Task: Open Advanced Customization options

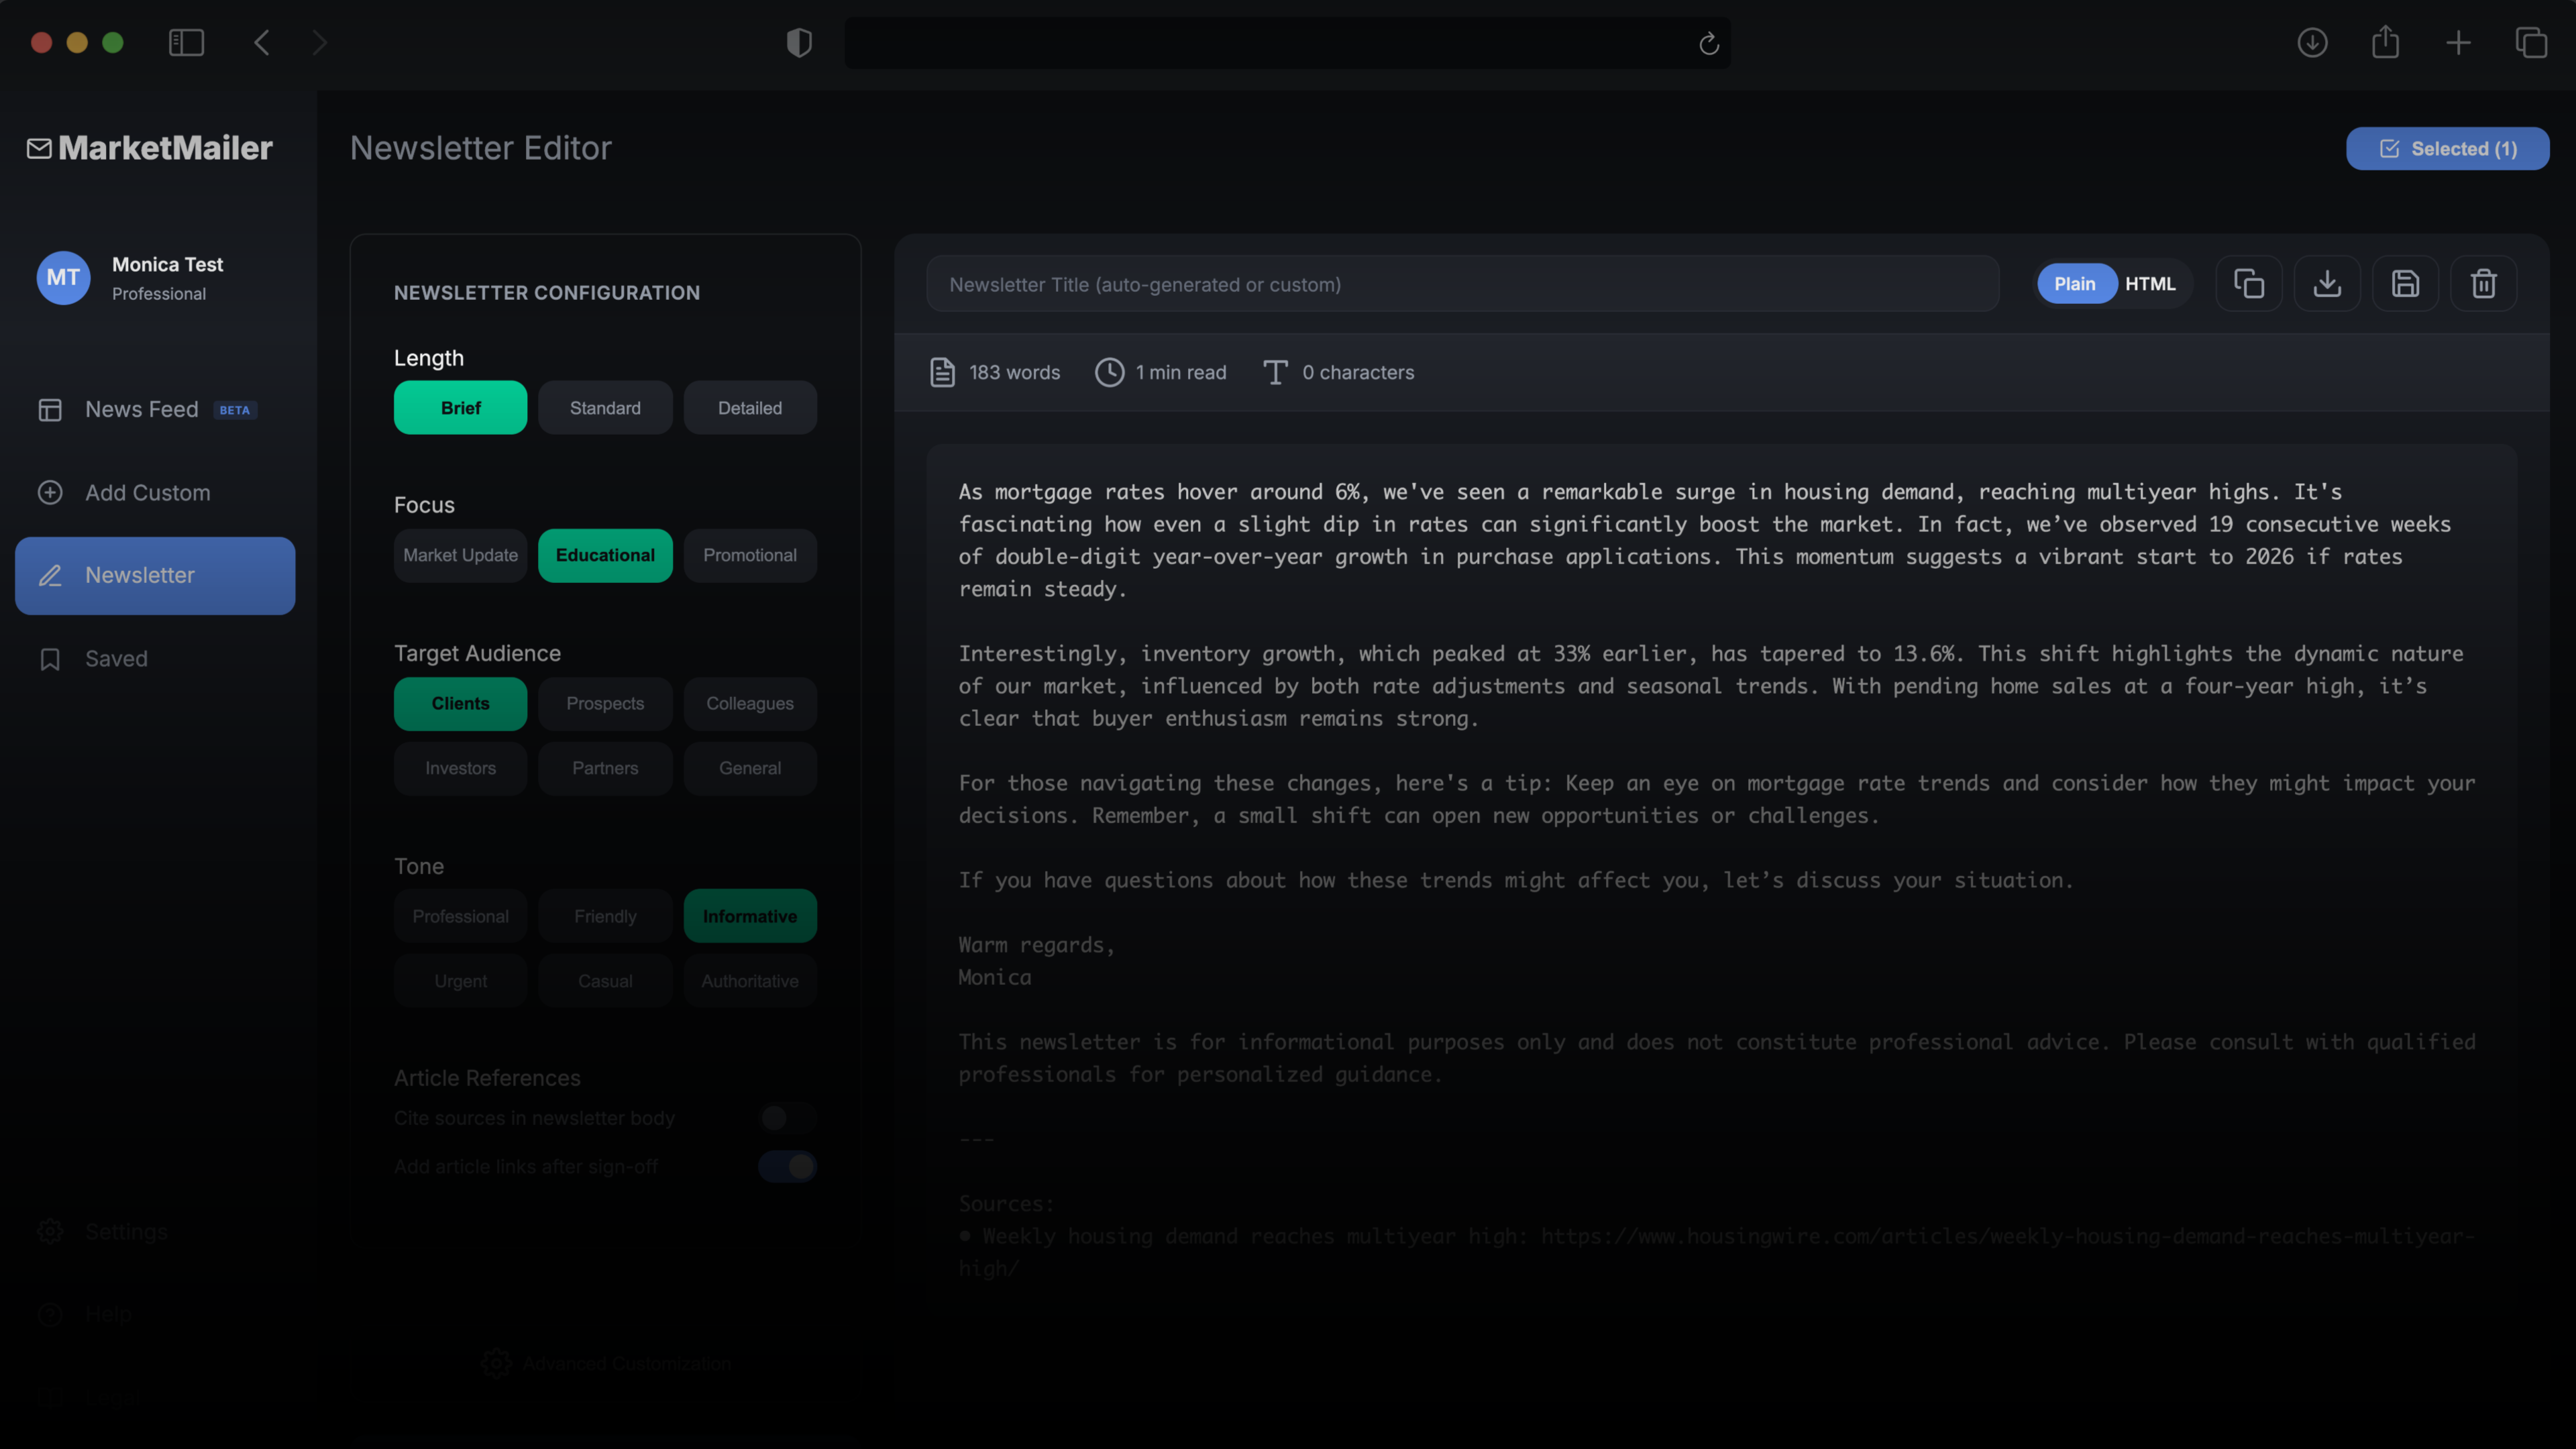Action: [x=606, y=1362]
